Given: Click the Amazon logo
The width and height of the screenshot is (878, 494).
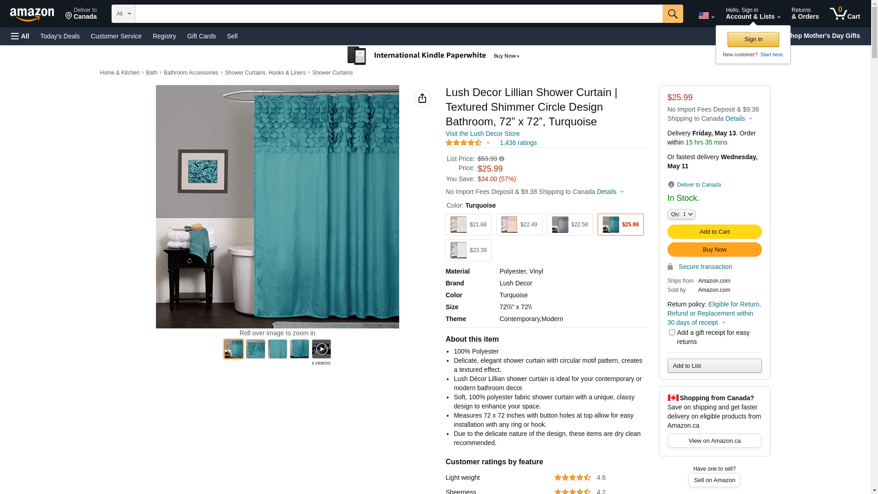Looking at the screenshot, I should 32,15.
